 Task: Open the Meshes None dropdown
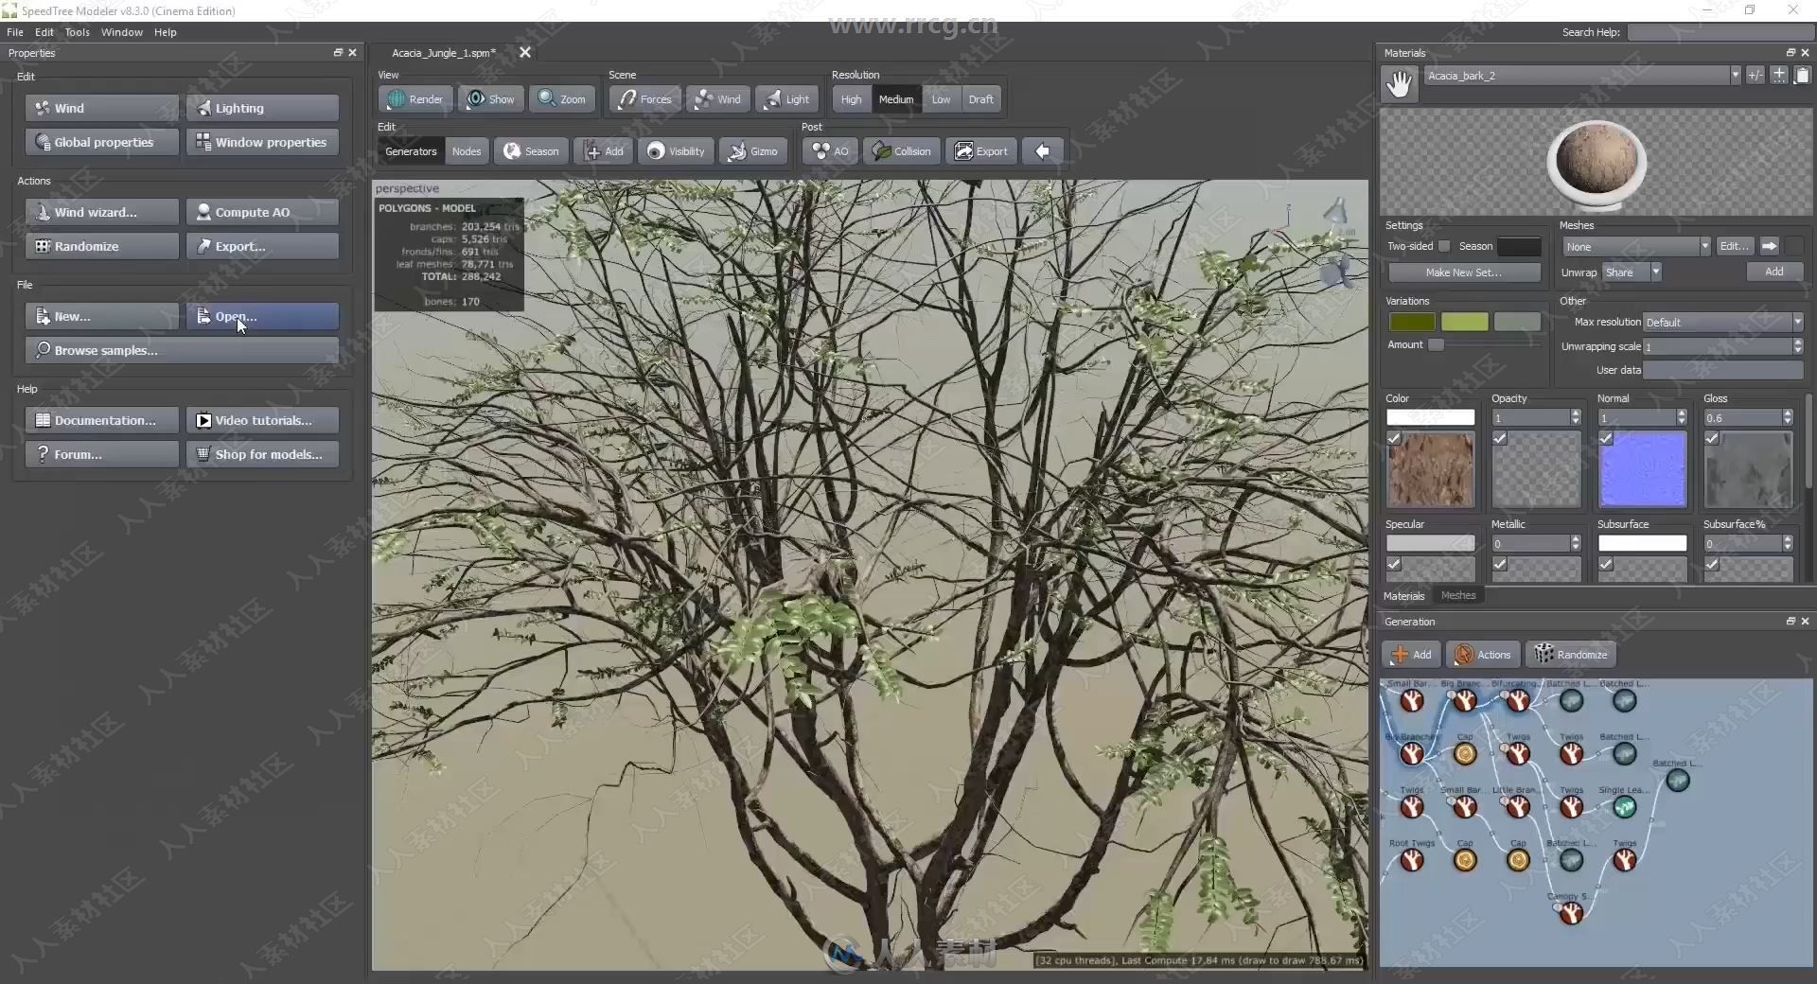pos(1636,246)
